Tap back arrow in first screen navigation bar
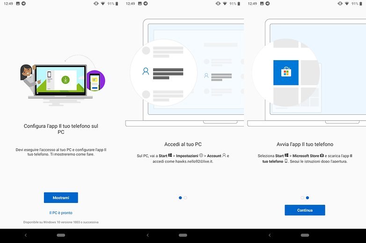Viewport: 366px width, 243px height. click(26, 236)
